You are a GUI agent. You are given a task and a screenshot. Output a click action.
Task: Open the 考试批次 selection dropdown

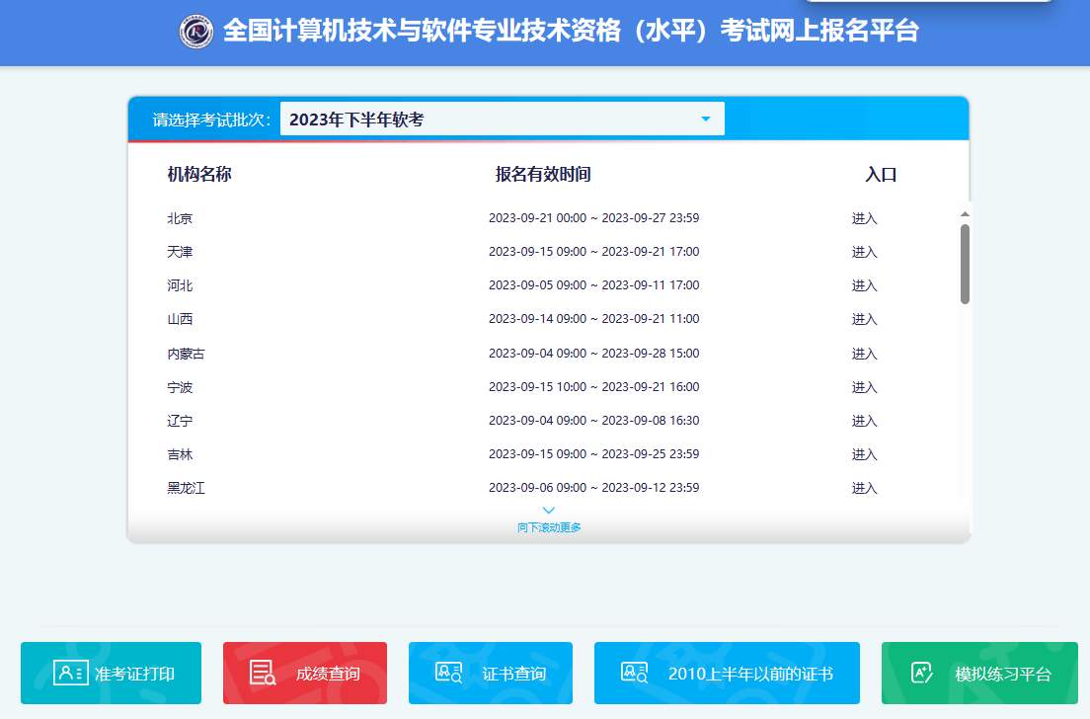point(502,118)
